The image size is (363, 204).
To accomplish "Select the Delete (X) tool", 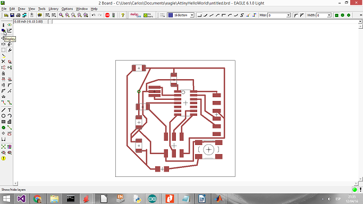I will pyautogui.click(x=4, y=62).
